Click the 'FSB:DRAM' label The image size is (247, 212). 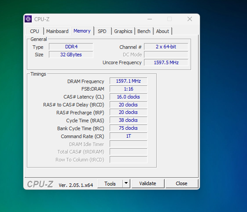point(93,89)
